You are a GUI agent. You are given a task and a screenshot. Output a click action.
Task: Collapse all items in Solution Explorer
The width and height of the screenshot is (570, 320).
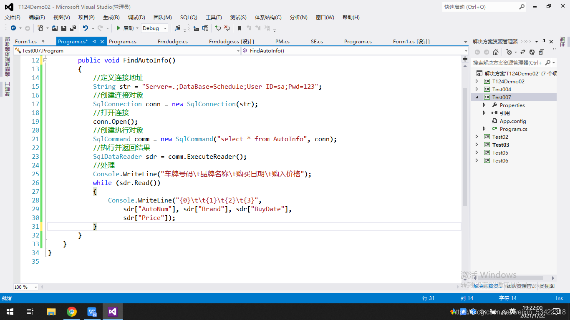pyautogui.click(x=541, y=52)
